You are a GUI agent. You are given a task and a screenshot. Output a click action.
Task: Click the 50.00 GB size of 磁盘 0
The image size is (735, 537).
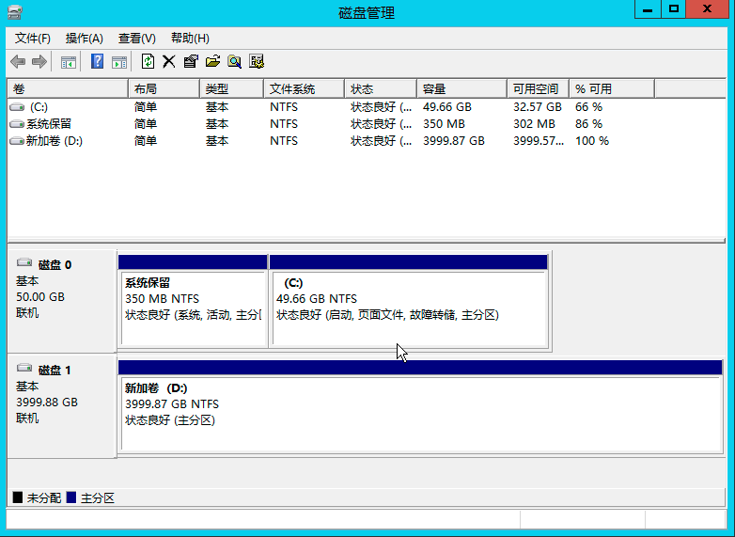[40, 297]
